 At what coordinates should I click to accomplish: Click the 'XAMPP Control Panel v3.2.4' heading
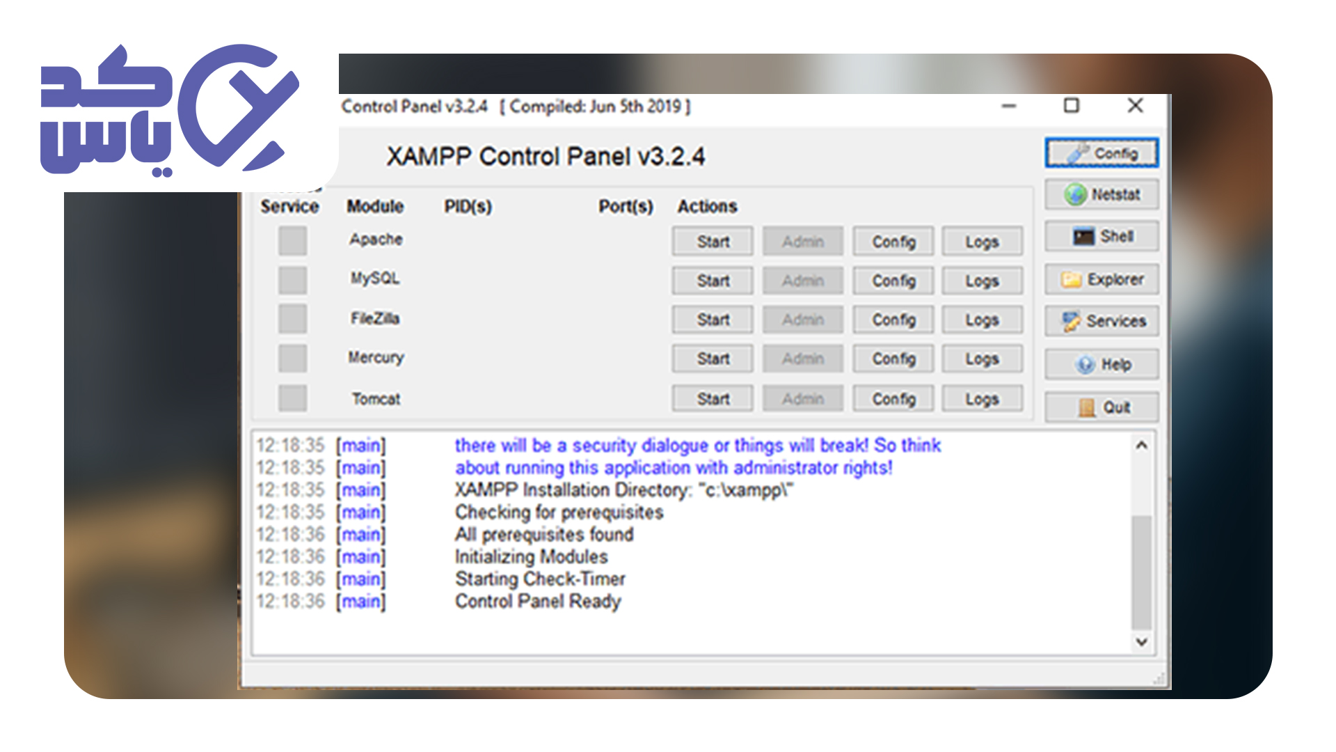pyautogui.click(x=546, y=157)
